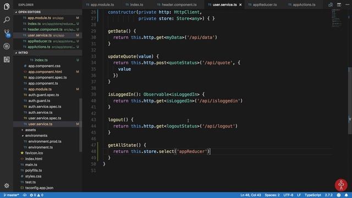Click line number 47 in the gutter
The height and width of the screenshot is (198, 352).
tap(94, 145)
